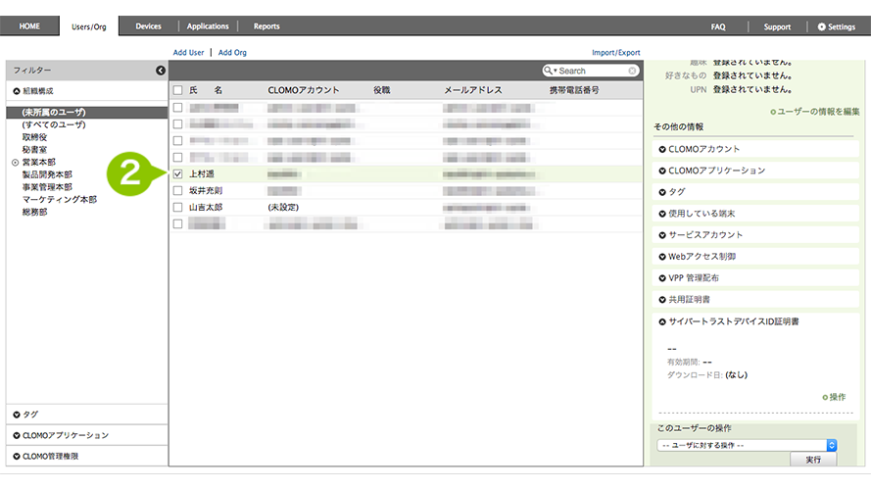Expand 共用証明書 section
This screenshot has height=490, width=871.
662,300
